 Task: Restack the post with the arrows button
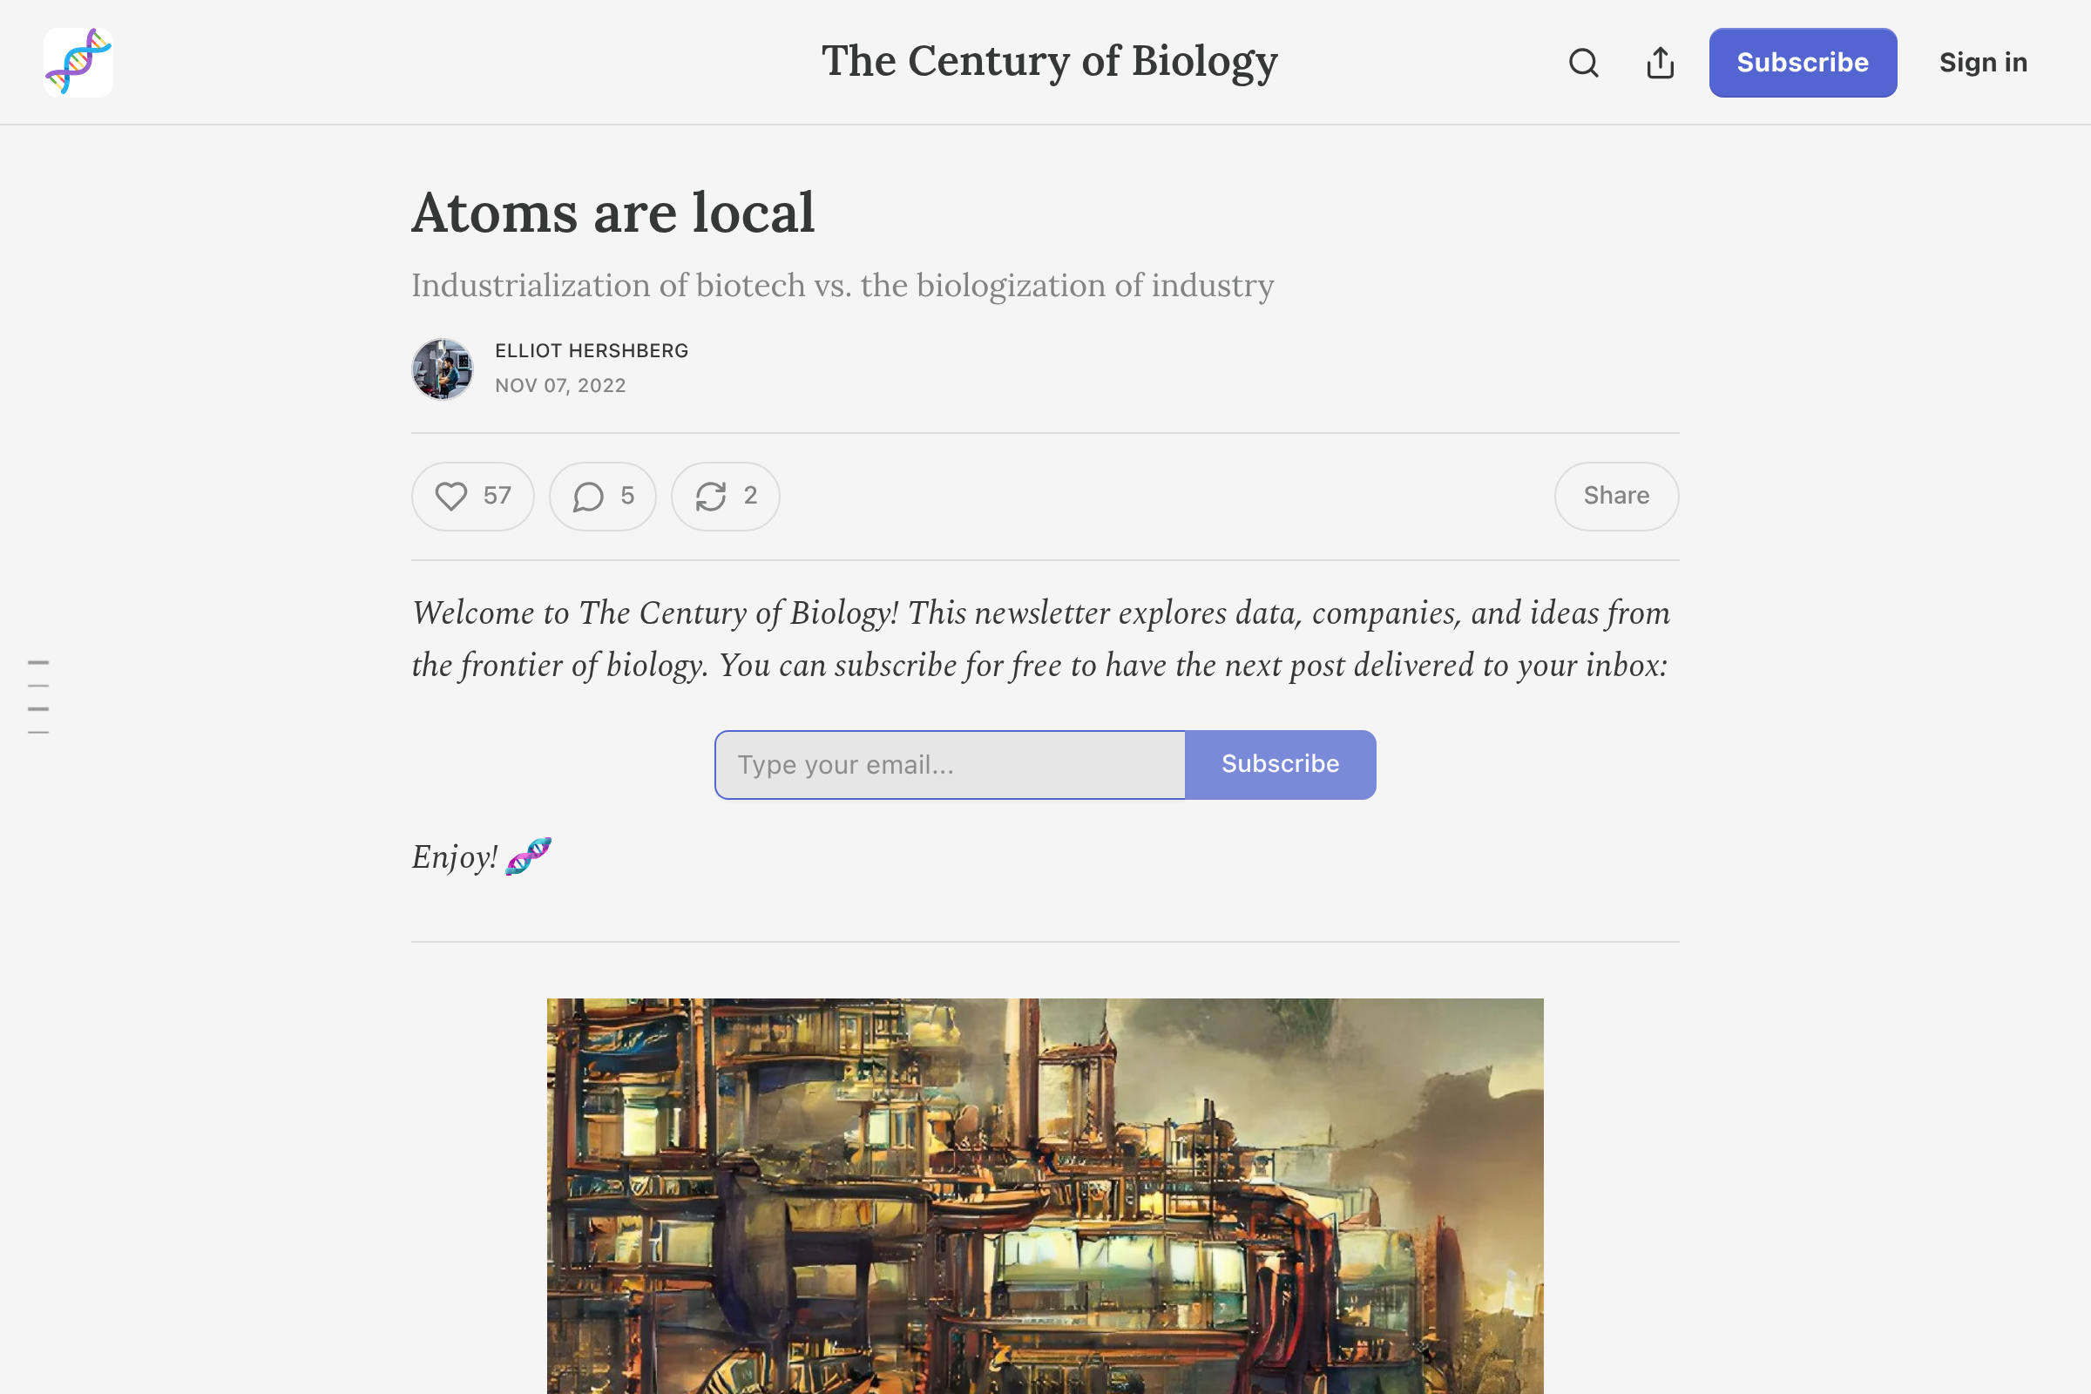[725, 496]
